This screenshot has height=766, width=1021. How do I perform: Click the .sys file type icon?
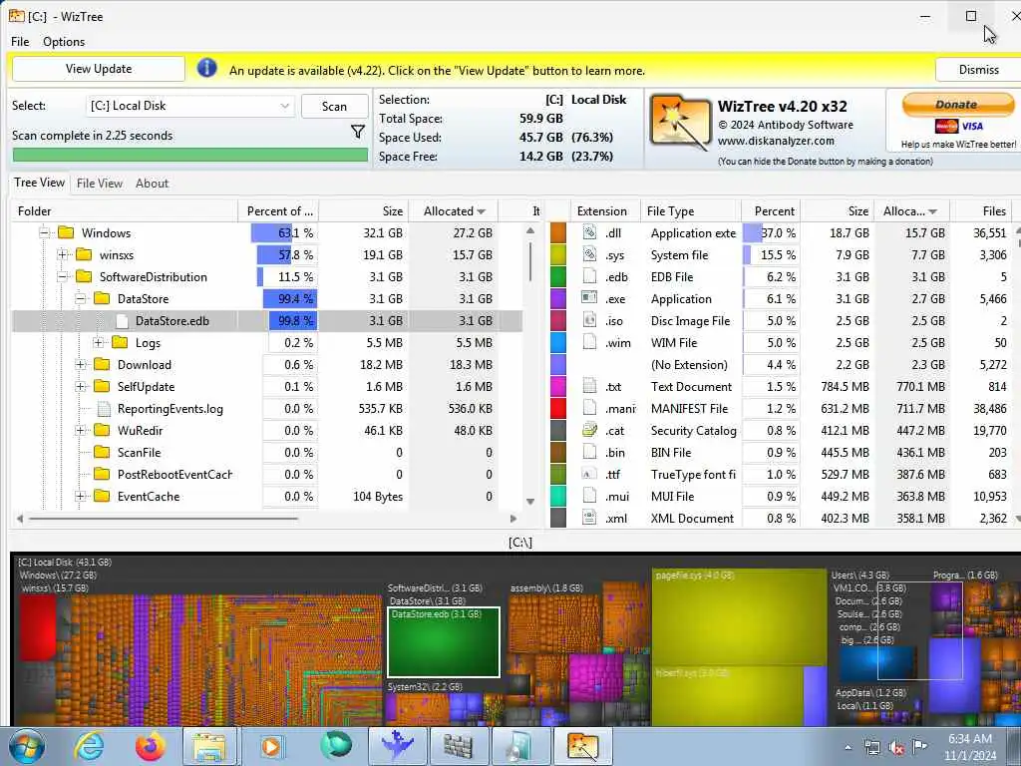tap(589, 254)
